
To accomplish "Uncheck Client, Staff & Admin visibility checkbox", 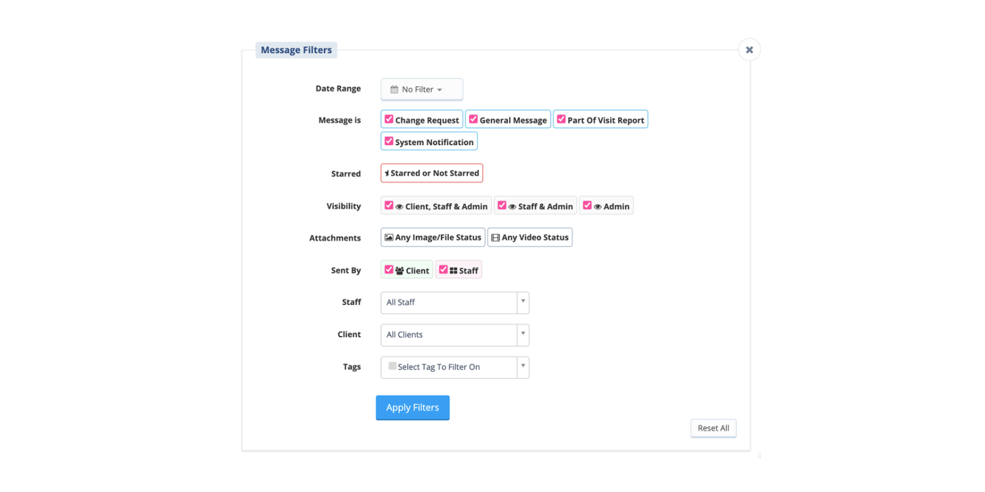I will [x=389, y=205].
